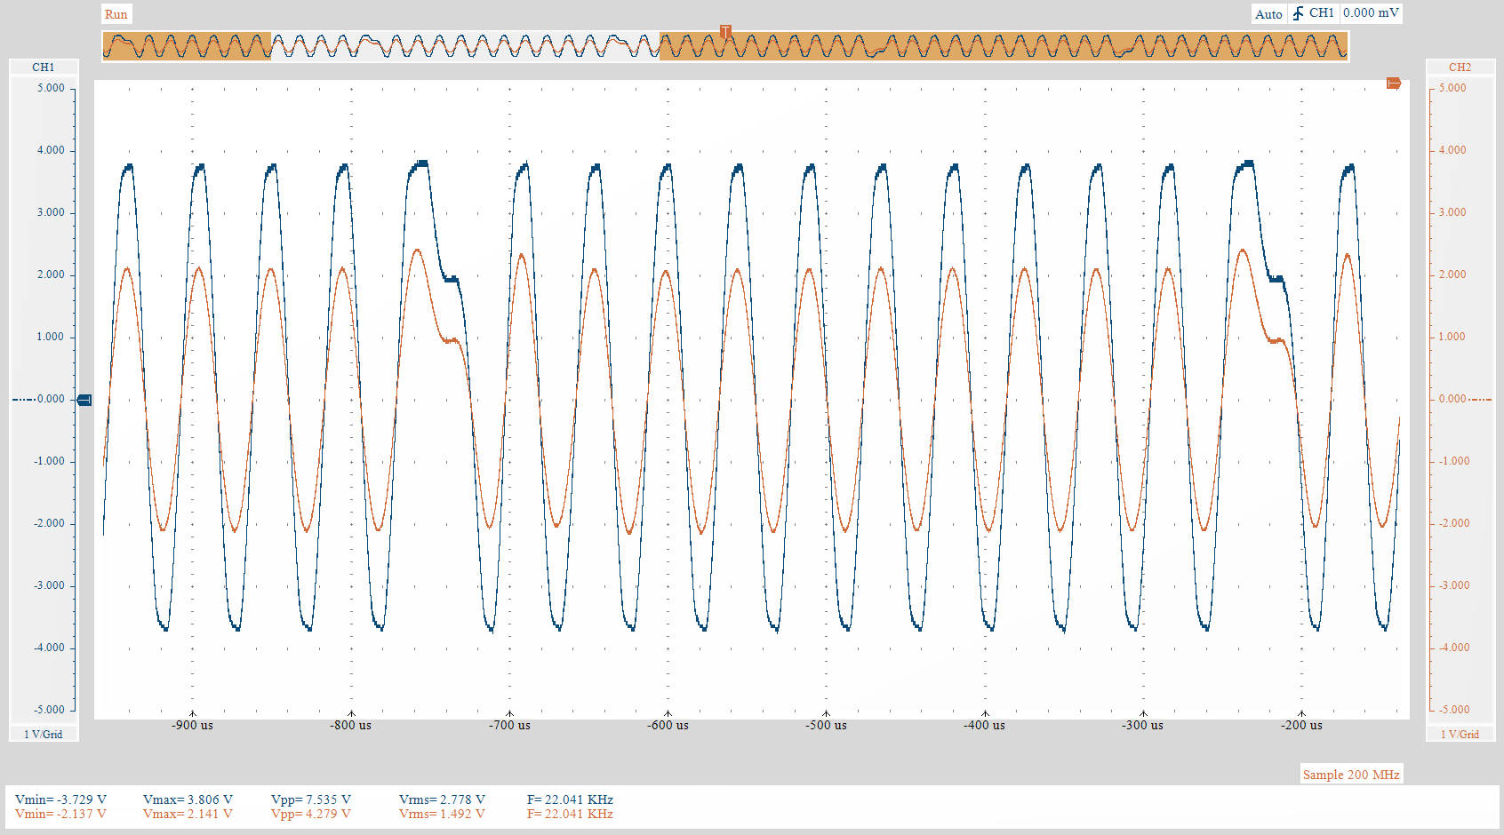1504x835 pixels.
Task: Click the orange F= 22.041 KHz reading
Action: pos(570,815)
